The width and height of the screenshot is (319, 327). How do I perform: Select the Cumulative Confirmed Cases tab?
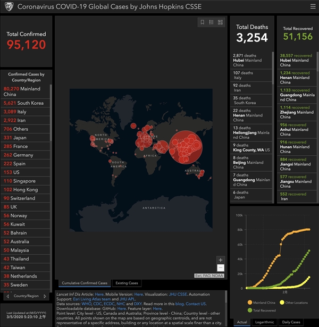click(84, 283)
